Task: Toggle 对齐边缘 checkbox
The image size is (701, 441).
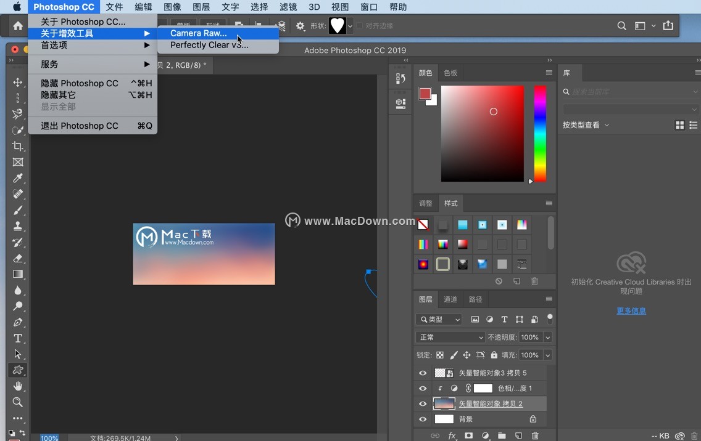Action: tap(360, 26)
